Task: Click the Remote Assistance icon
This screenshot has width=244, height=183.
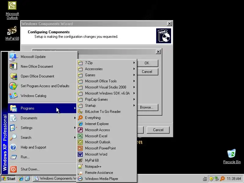Action: tap(80, 173)
